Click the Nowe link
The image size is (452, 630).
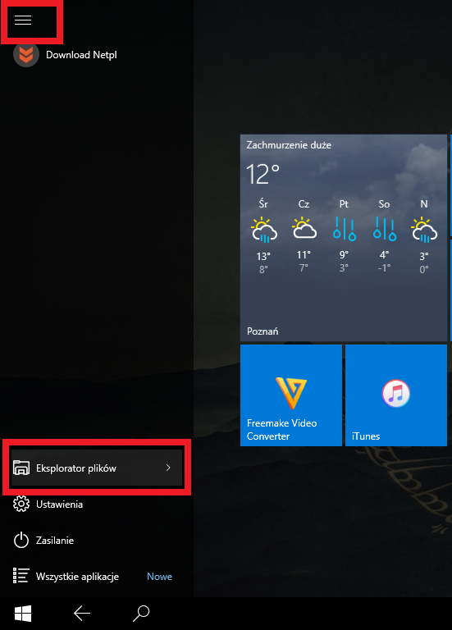click(x=159, y=577)
